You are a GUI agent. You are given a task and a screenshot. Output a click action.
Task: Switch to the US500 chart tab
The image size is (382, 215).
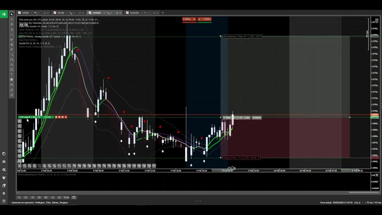tap(25, 13)
